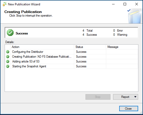Select the Adding article 53 of 53 row
Screen dimensions: 143x115
pos(71,62)
